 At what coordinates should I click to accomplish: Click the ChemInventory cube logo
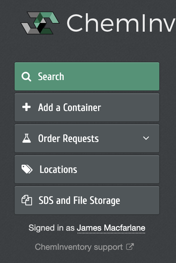point(40,23)
